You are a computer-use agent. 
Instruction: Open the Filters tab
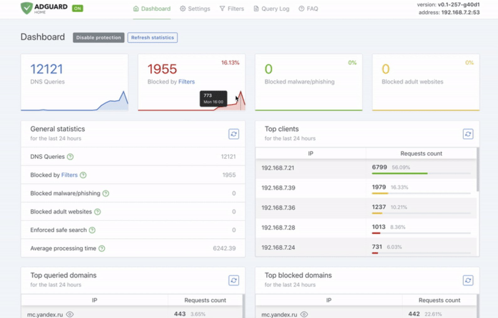click(x=232, y=9)
